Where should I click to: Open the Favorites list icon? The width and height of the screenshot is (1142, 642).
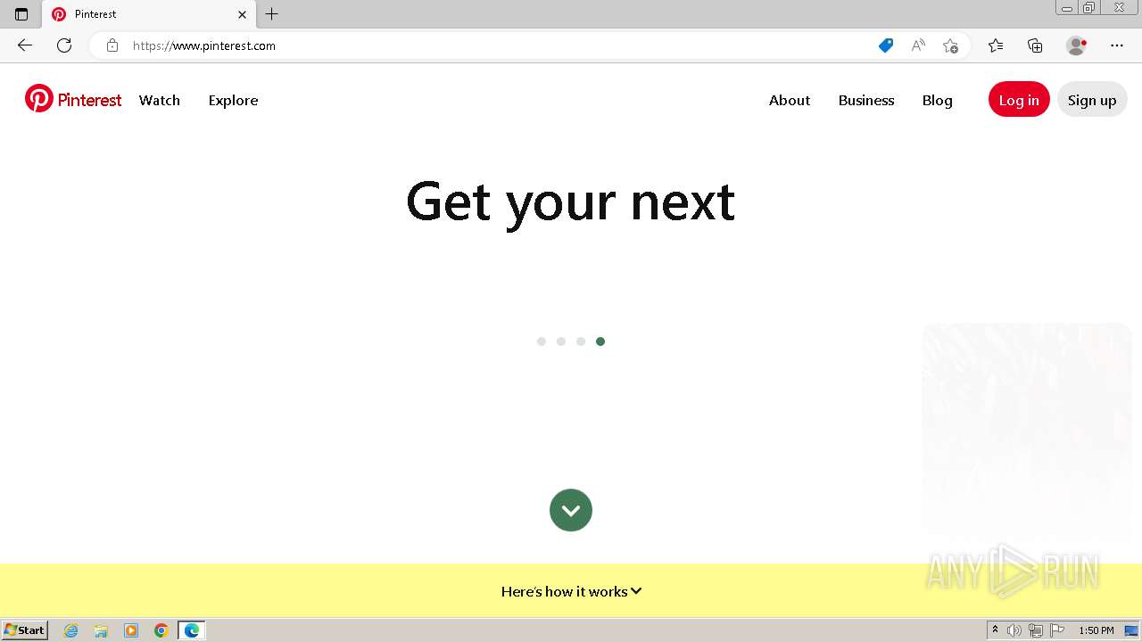[x=996, y=45]
